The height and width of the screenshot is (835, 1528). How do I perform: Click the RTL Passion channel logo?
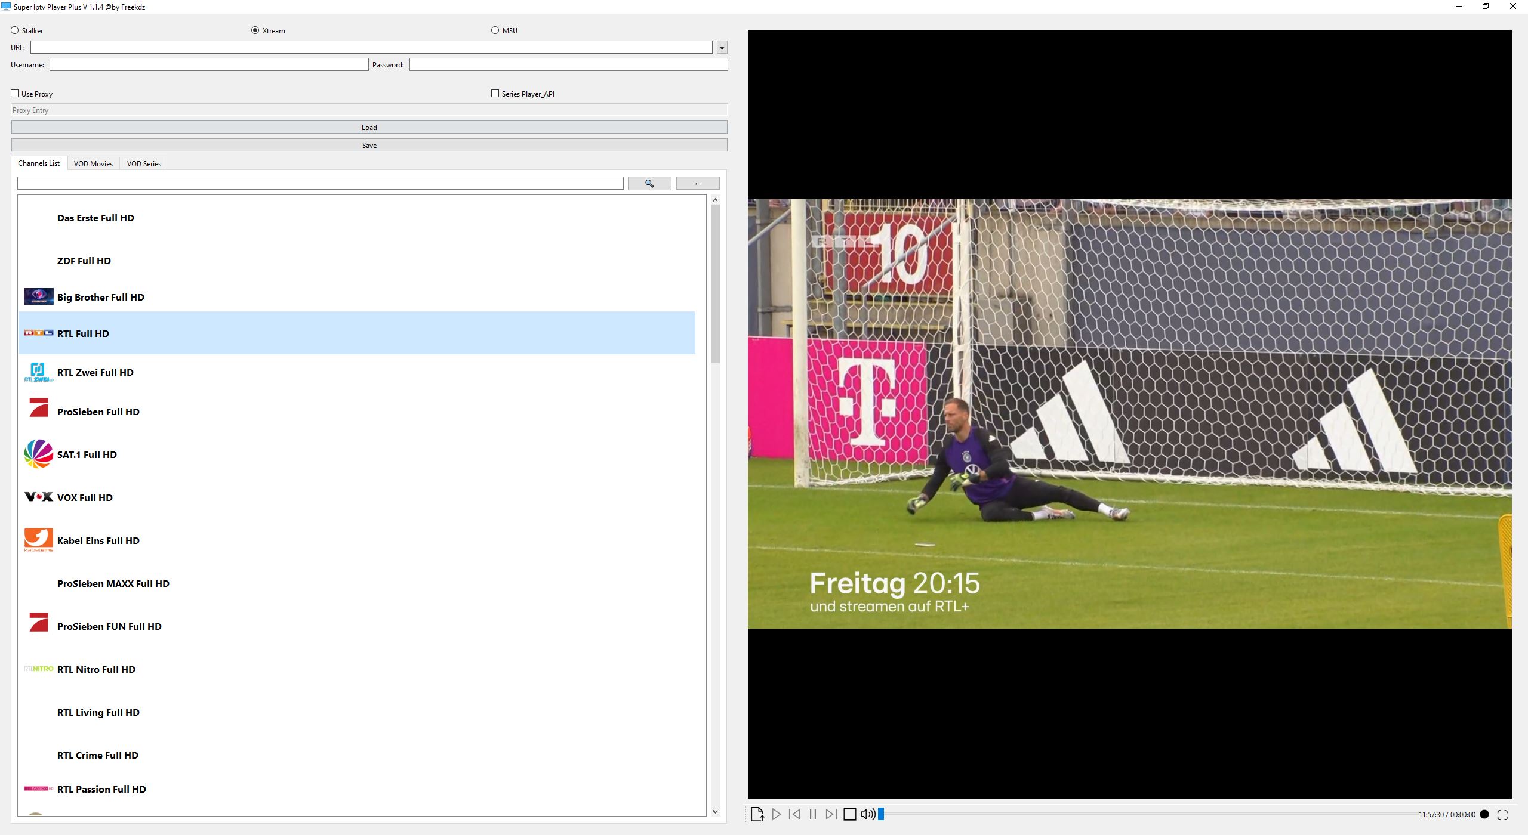tap(38, 788)
